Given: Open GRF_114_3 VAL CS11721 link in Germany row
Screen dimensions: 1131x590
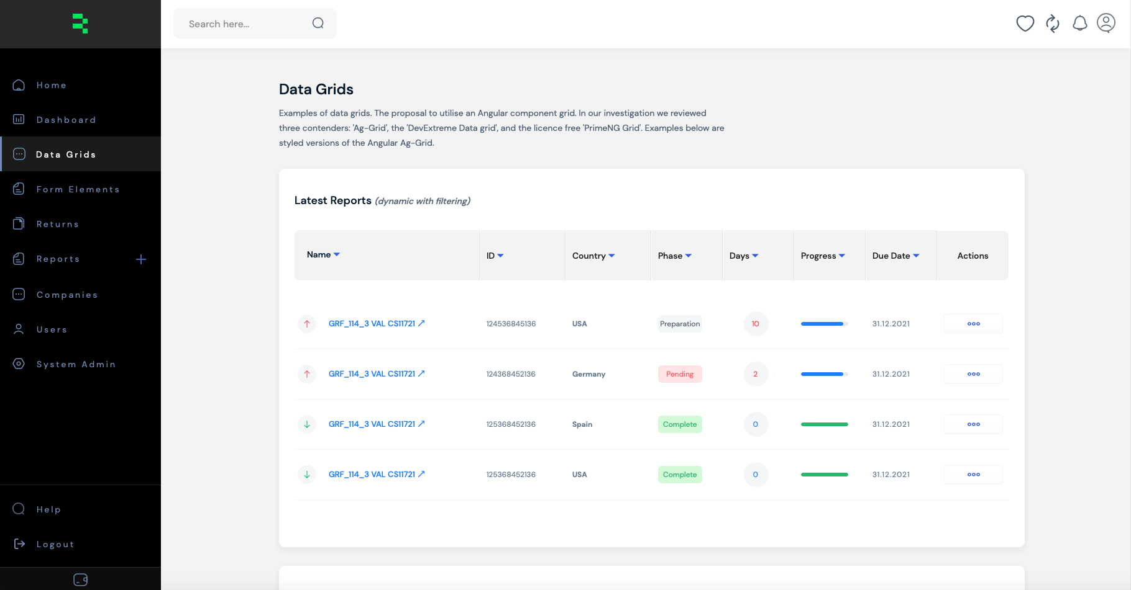Looking at the screenshot, I should click(x=377, y=374).
